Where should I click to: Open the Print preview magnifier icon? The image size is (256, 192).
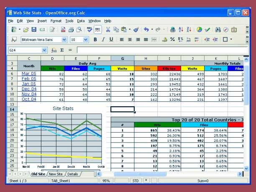(x=79, y=30)
